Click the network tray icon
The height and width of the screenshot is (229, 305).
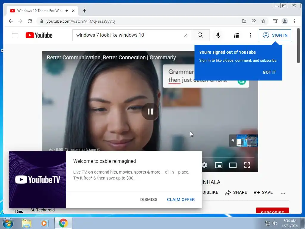268,223
